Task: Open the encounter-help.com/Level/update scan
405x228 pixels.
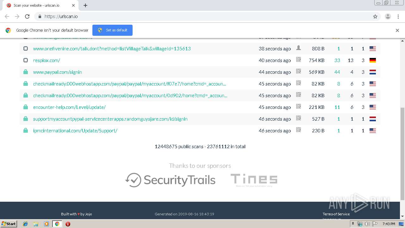Action: (69, 107)
